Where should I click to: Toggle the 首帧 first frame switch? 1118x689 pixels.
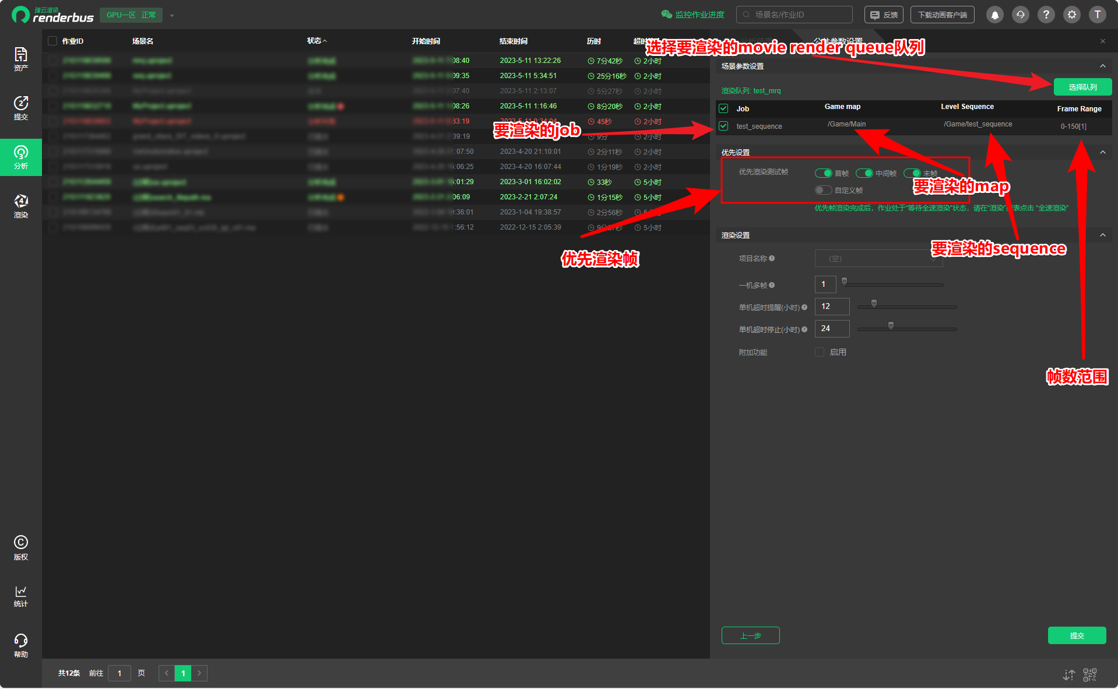pos(823,173)
